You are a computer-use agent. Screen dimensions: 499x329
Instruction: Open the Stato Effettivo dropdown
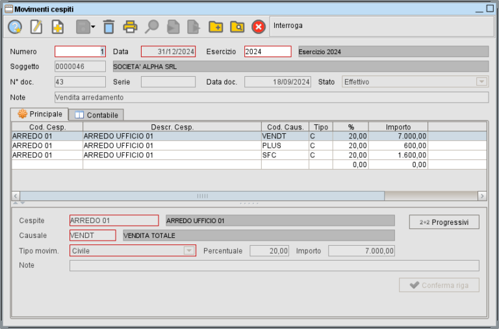(482, 82)
